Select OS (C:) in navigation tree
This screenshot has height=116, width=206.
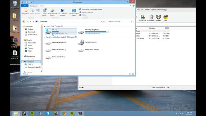[x=29, y=64]
